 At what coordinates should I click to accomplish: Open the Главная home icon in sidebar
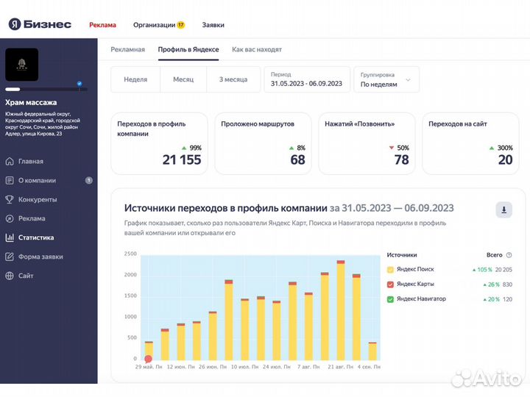point(10,161)
